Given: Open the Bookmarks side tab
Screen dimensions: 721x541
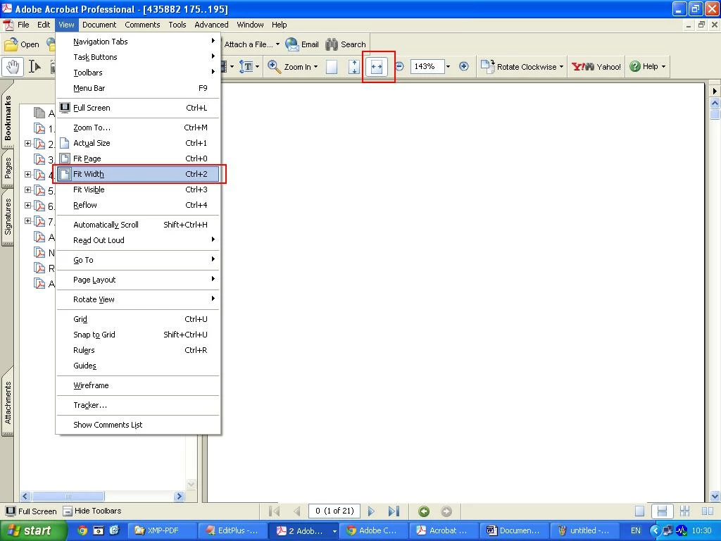Looking at the screenshot, I should (x=7, y=117).
